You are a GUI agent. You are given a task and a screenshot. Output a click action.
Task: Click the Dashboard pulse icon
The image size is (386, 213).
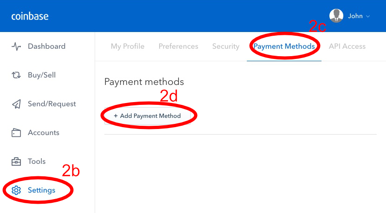[x=16, y=46]
